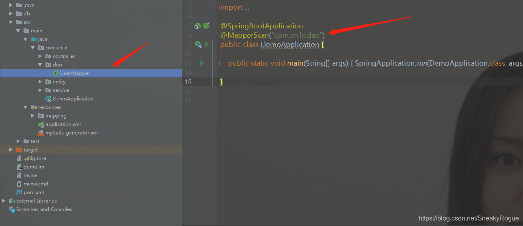The width and height of the screenshot is (523, 226).
Task: Select application.yml in project tree
Action: (91, 124)
